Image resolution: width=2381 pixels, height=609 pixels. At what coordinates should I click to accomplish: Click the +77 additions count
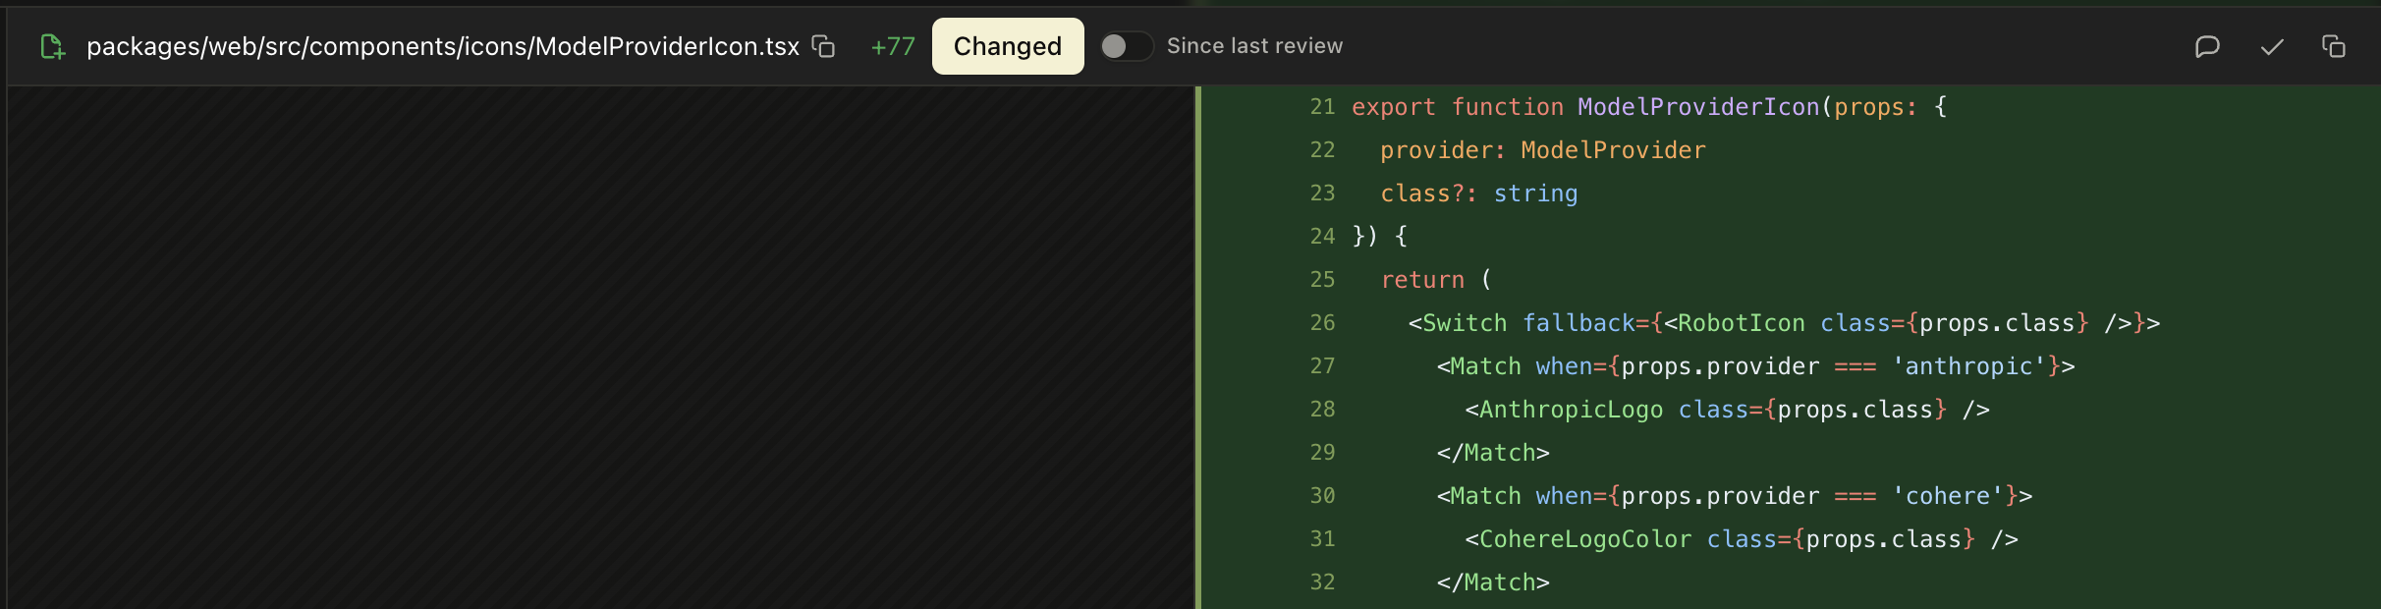click(x=893, y=46)
